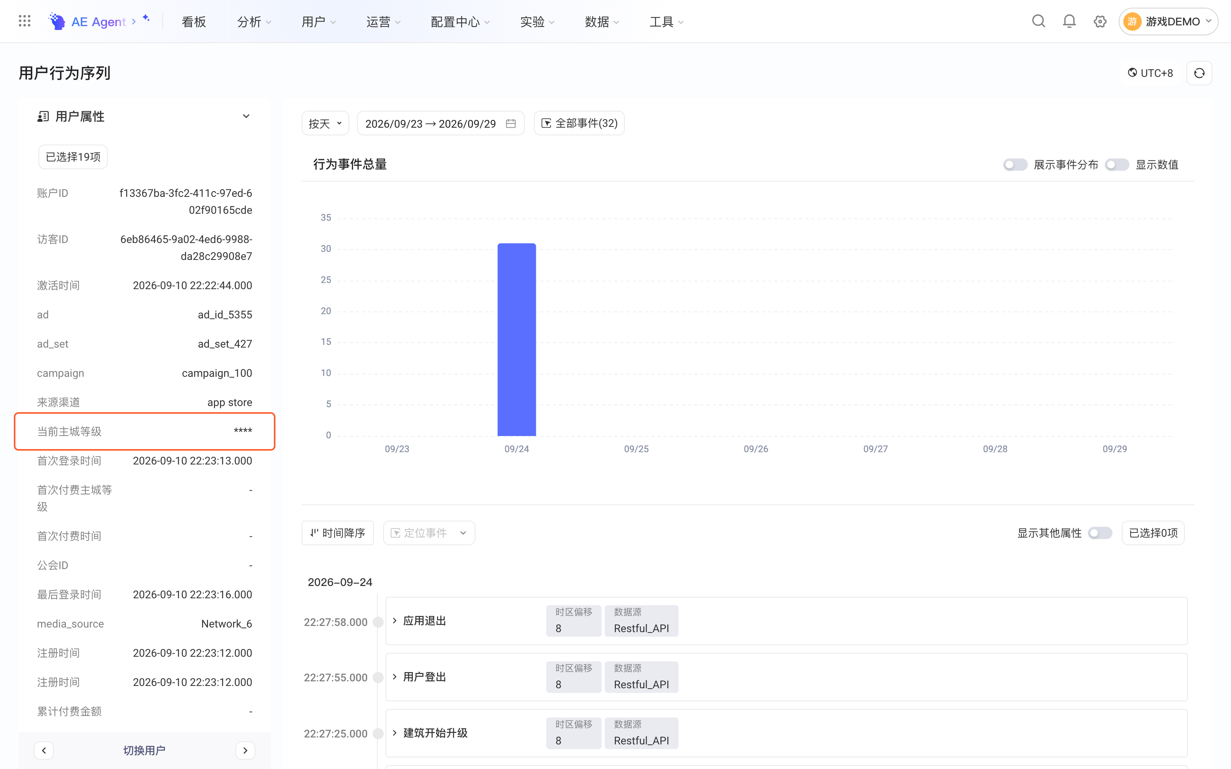Click the 已选择19项 button
The width and height of the screenshot is (1231, 769).
point(73,156)
